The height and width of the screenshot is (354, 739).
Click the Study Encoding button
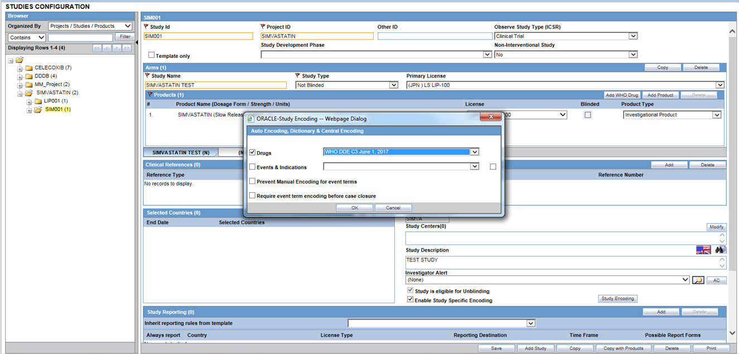tap(617, 298)
